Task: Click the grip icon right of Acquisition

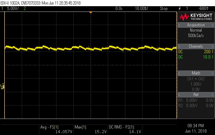Action: click(x=213, y=25)
